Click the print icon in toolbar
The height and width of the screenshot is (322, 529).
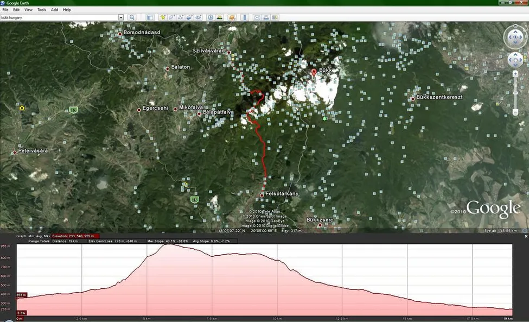pyautogui.click(x=266, y=17)
